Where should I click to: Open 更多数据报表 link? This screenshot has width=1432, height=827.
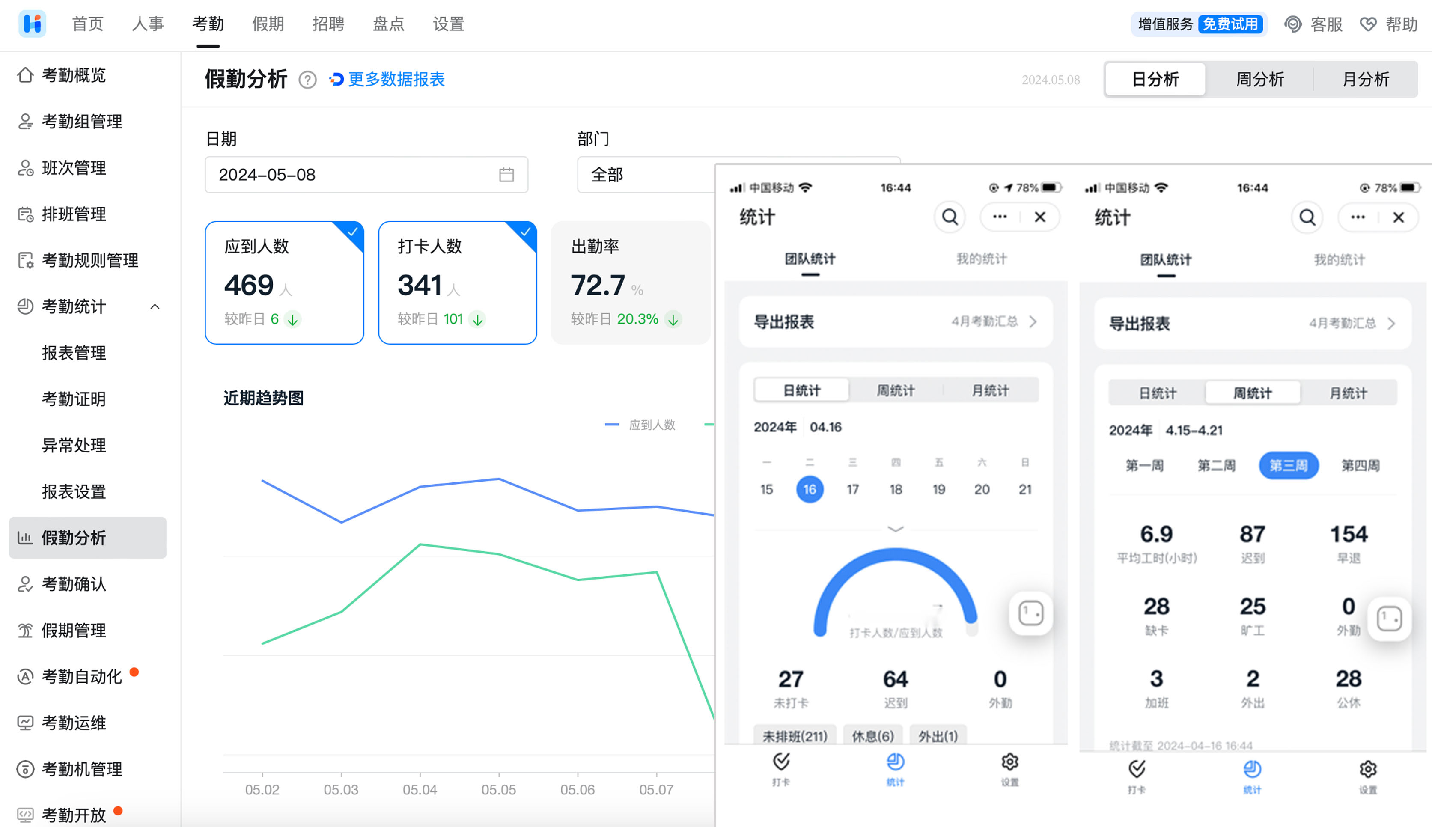click(387, 80)
